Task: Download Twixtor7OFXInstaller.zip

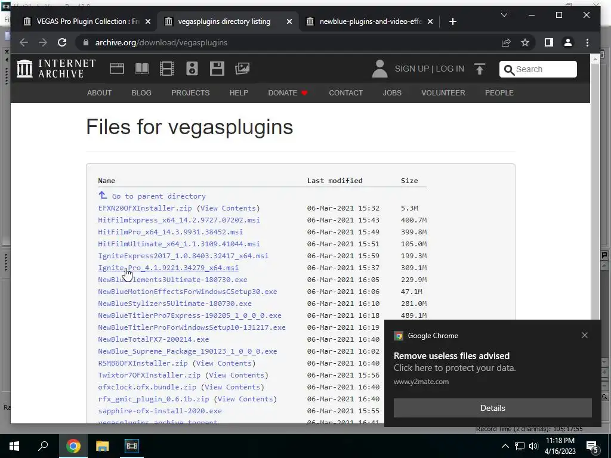Action: point(149,375)
